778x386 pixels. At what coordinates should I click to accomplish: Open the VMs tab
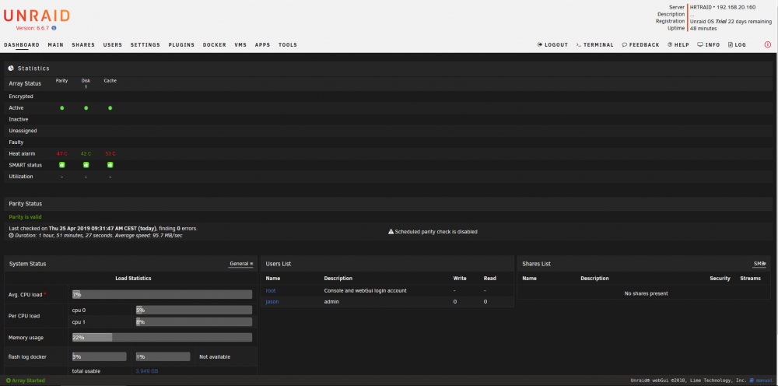click(x=240, y=44)
